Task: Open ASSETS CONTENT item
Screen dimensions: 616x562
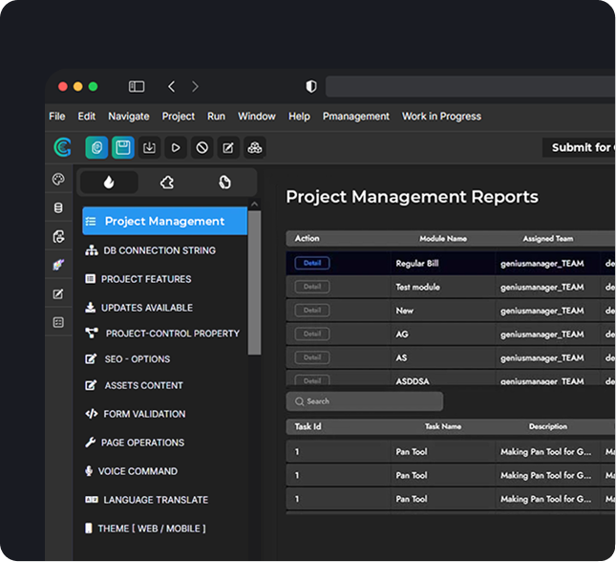Action: (x=134, y=385)
